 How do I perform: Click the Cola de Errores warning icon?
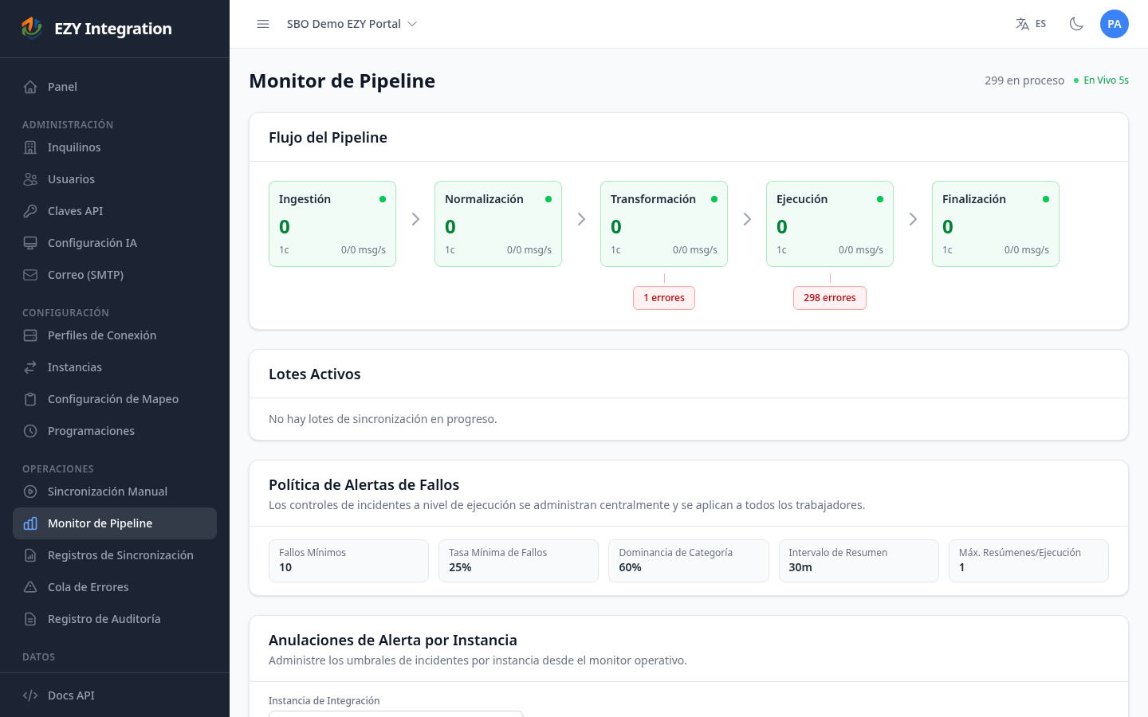30,587
